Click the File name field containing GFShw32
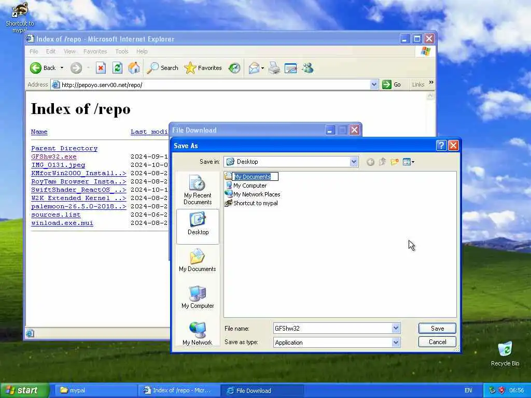 332,328
